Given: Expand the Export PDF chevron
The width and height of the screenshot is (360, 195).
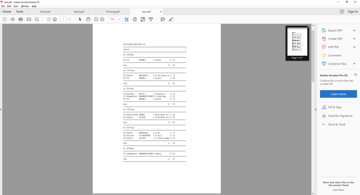Looking at the screenshot, I should pyautogui.click(x=354, y=30).
